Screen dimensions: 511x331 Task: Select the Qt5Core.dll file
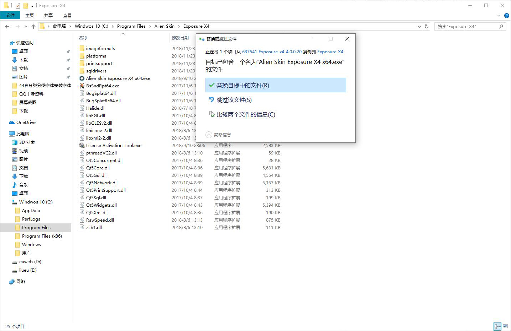[x=98, y=168]
